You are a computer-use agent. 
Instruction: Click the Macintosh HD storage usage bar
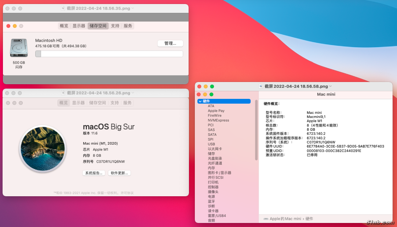[109, 54]
